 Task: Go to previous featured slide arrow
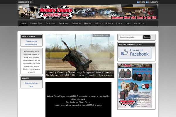pos(48,56)
